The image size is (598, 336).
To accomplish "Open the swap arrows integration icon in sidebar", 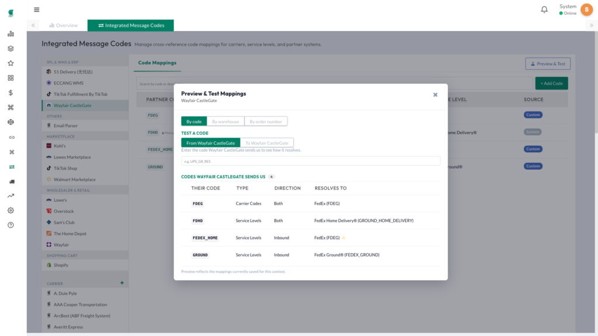I will (12, 167).
